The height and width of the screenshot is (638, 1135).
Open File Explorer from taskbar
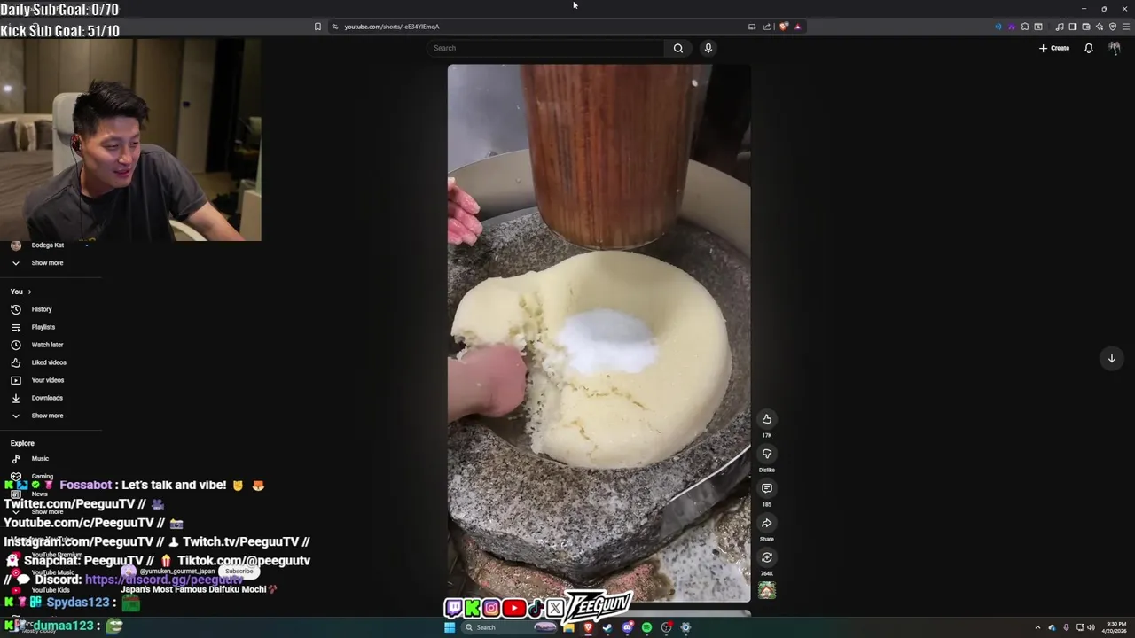pos(568,627)
